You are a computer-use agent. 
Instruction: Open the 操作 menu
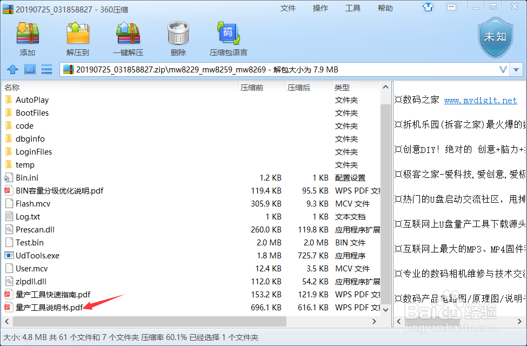coord(321,8)
